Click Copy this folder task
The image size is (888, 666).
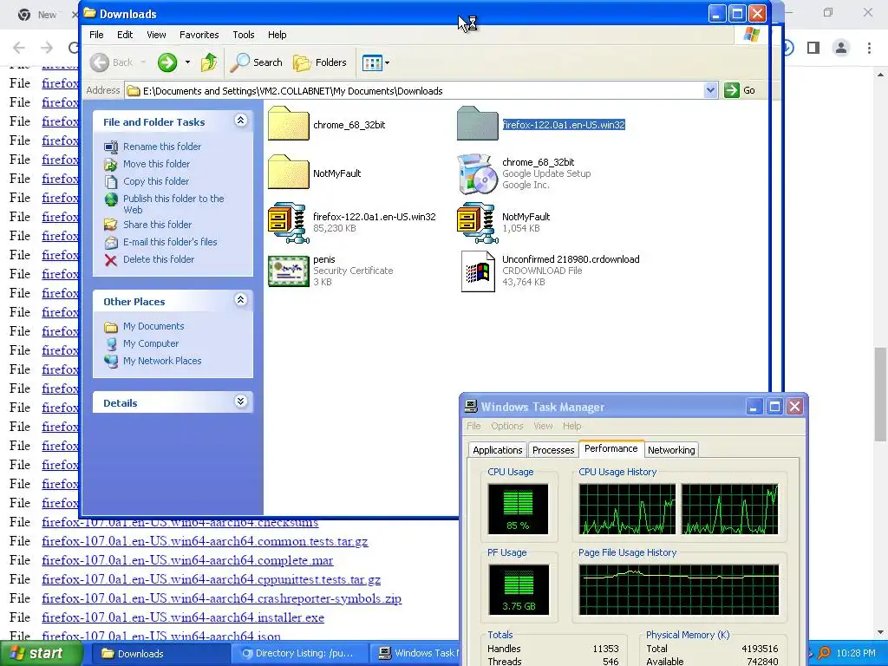pos(156,181)
